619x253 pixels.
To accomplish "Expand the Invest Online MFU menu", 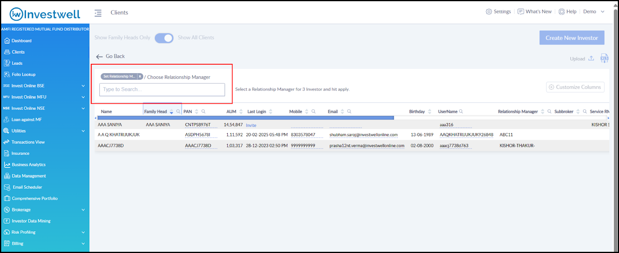I will 83,97.
